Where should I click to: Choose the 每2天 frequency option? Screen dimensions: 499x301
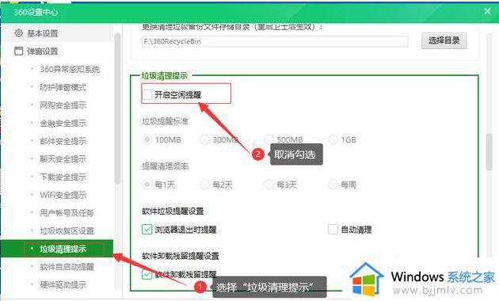[x=204, y=185]
